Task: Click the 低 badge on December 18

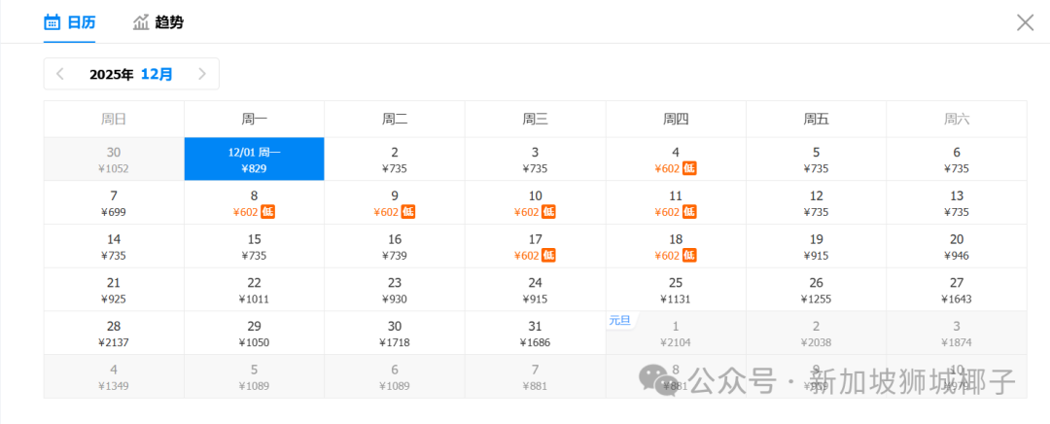Action: (x=689, y=256)
